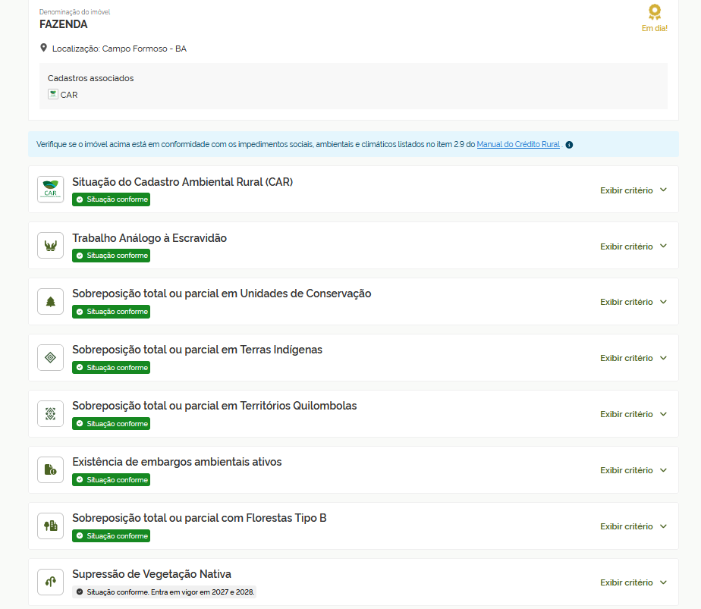The height and width of the screenshot is (609, 701).
Task: Click the Situação conforme badge under embargos ambientais
Action: tap(112, 480)
